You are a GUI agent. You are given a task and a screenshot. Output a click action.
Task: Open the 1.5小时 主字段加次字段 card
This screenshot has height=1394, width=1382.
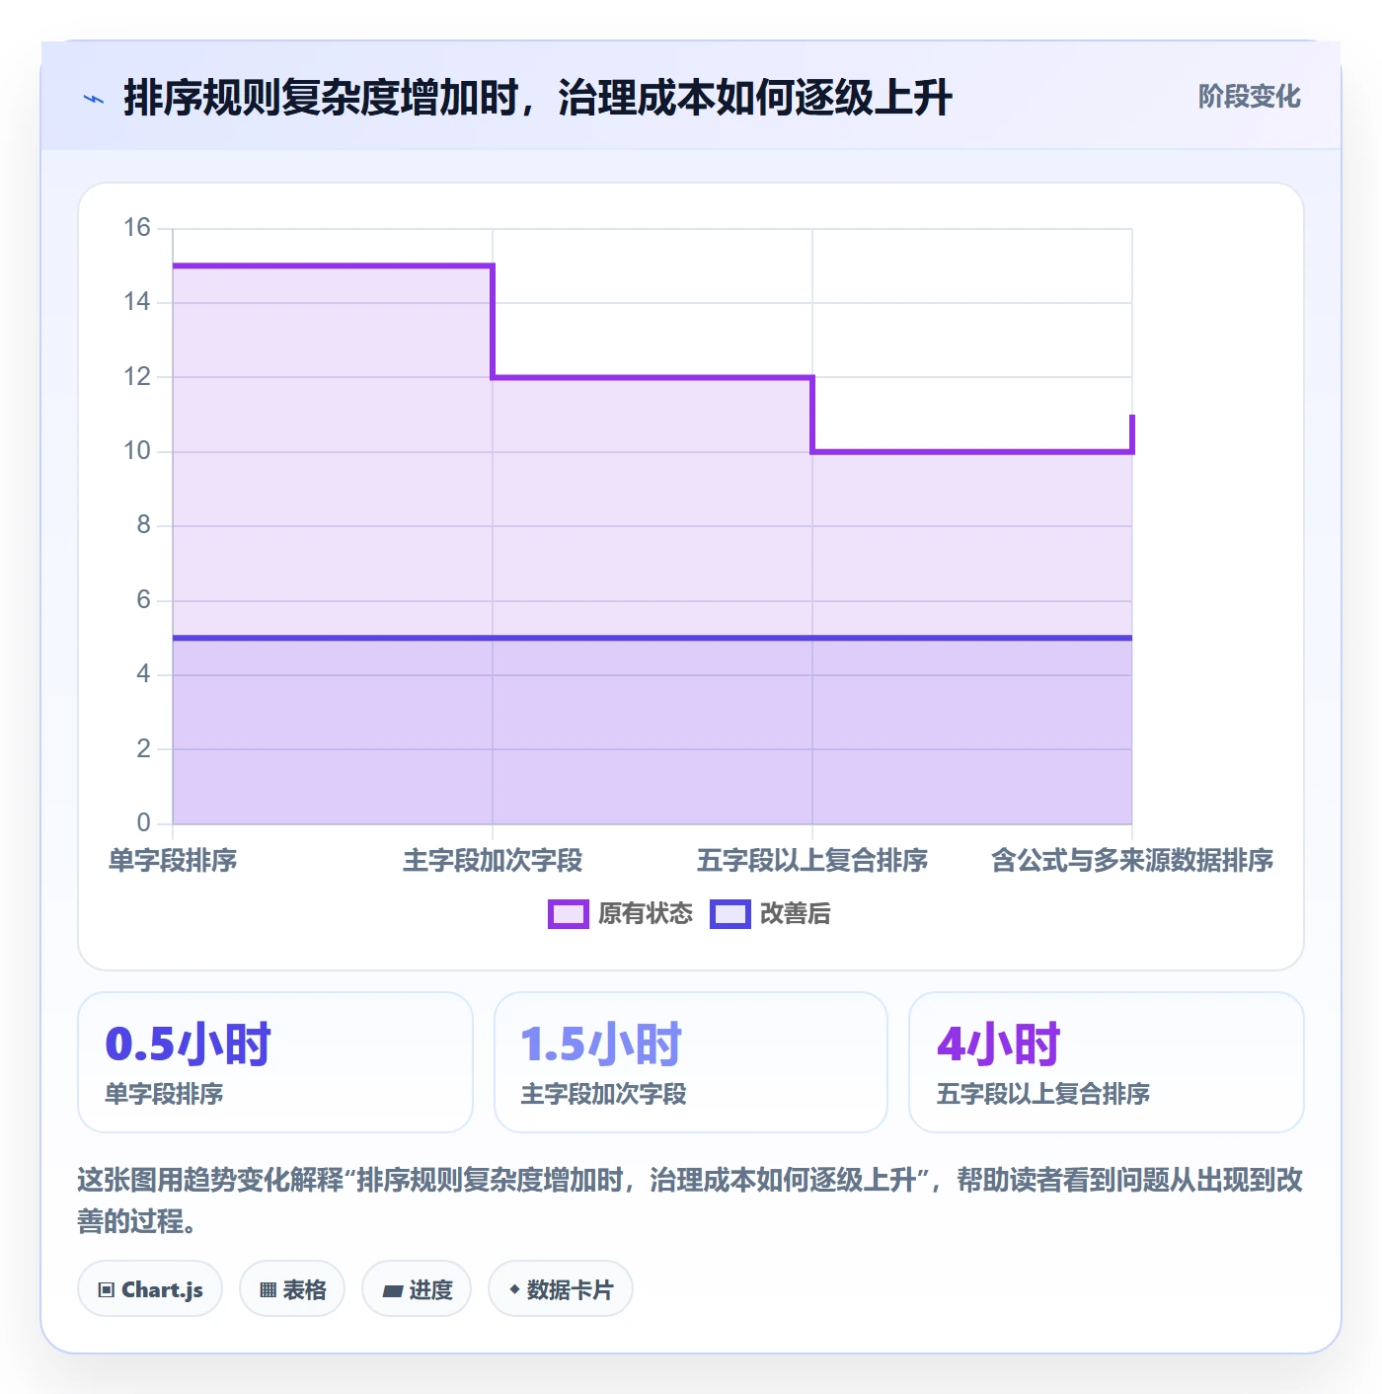691,1062
